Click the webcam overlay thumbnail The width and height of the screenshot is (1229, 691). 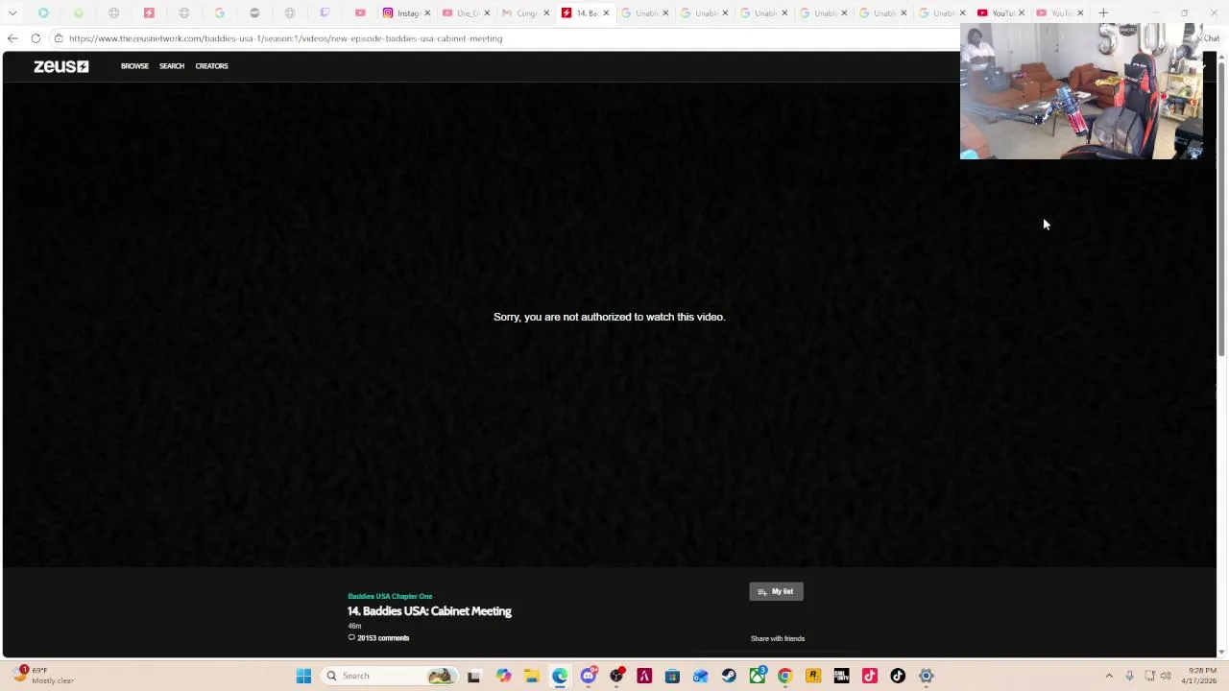pyautogui.click(x=1081, y=91)
